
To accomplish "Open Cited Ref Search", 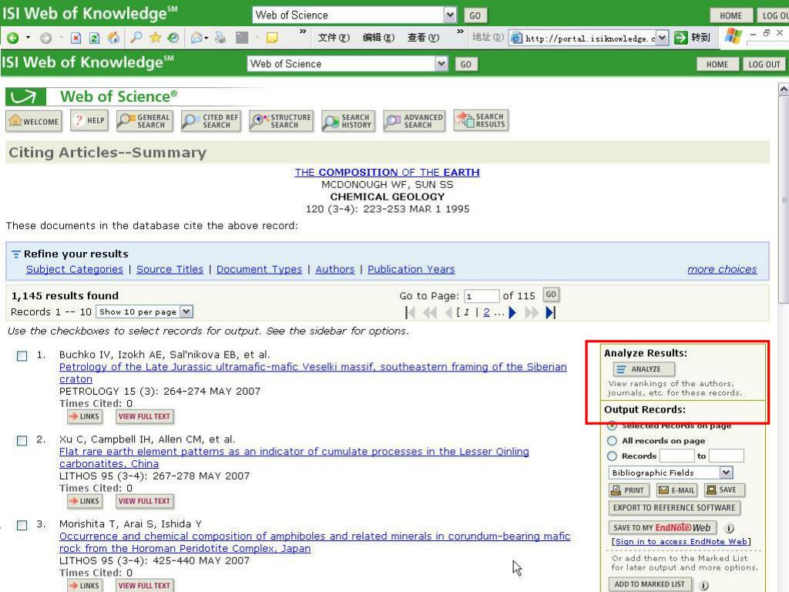I will (x=211, y=121).
